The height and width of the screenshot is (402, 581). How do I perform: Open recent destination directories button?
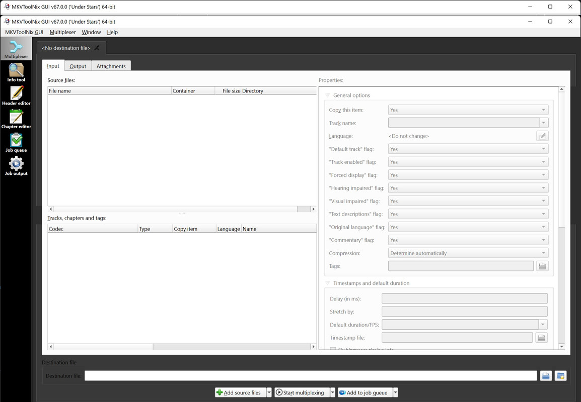pyautogui.click(x=561, y=376)
